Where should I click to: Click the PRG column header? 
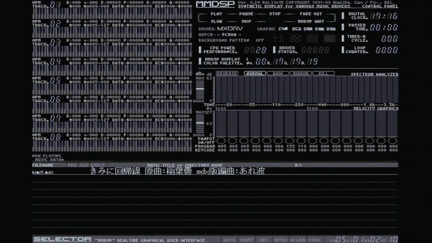pos(72,165)
